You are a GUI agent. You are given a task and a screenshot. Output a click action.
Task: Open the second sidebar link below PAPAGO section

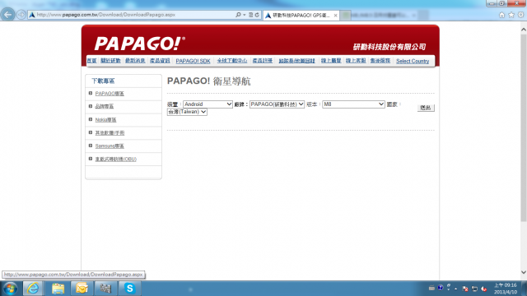pyautogui.click(x=105, y=106)
